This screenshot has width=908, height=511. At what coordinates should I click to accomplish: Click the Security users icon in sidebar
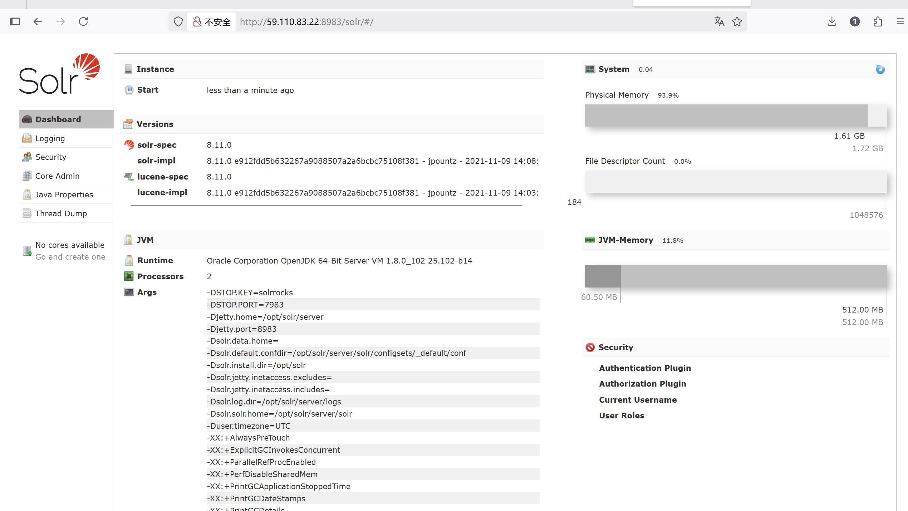click(27, 157)
